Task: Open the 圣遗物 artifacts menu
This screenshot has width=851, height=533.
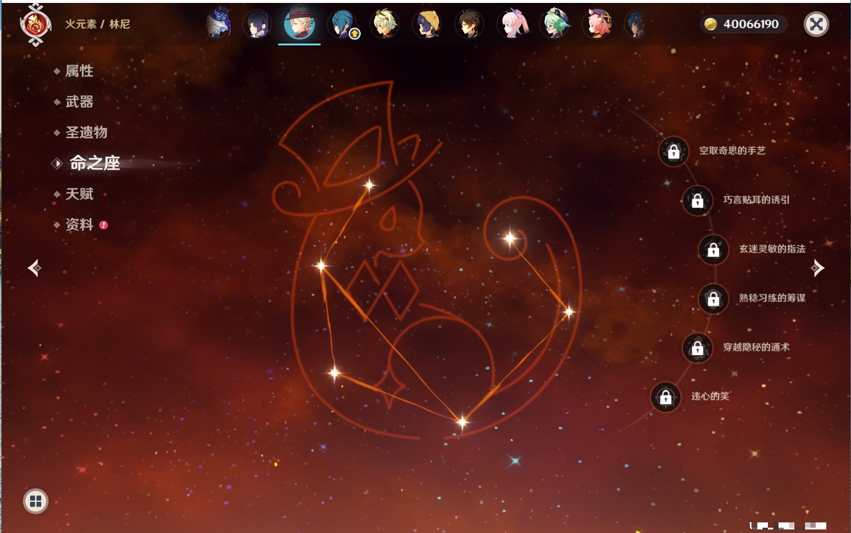Action: click(x=86, y=133)
